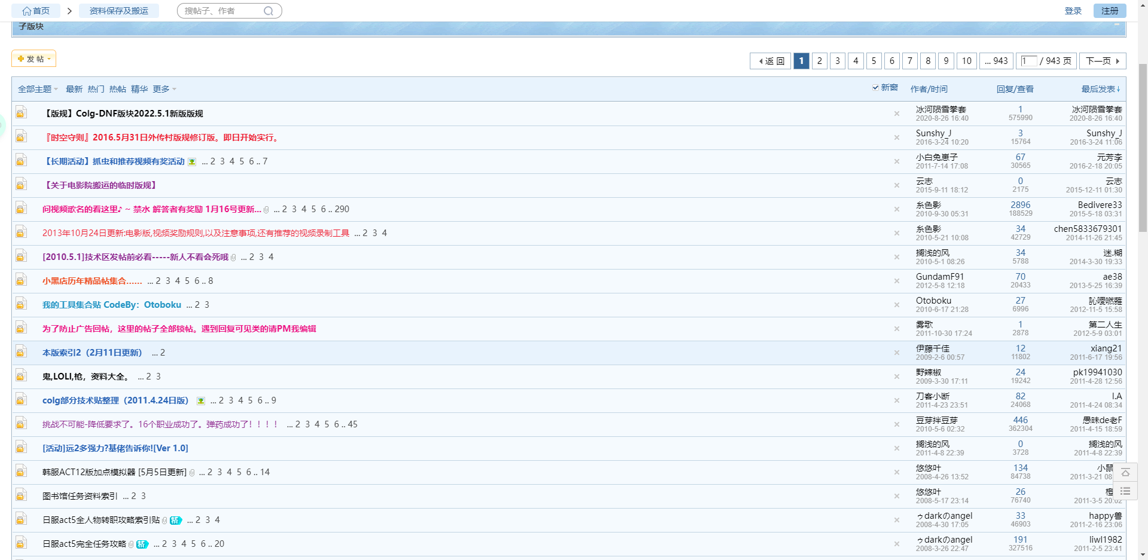Click the 注册 register button
Image resolution: width=1148 pixels, height=560 pixels.
pyautogui.click(x=1110, y=11)
